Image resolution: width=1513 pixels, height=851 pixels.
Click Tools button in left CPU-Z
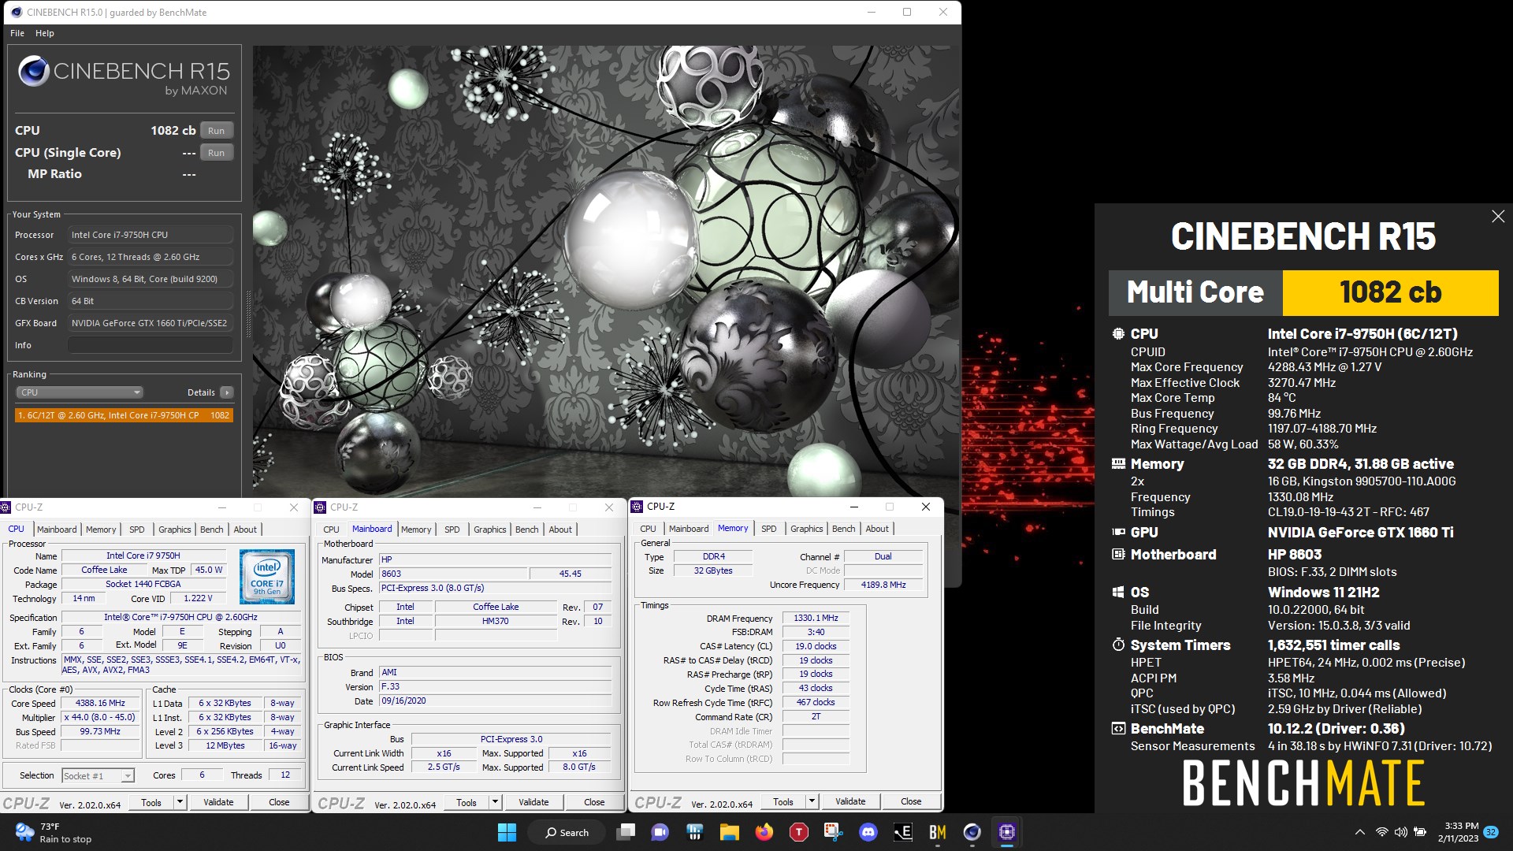pyautogui.click(x=151, y=803)
